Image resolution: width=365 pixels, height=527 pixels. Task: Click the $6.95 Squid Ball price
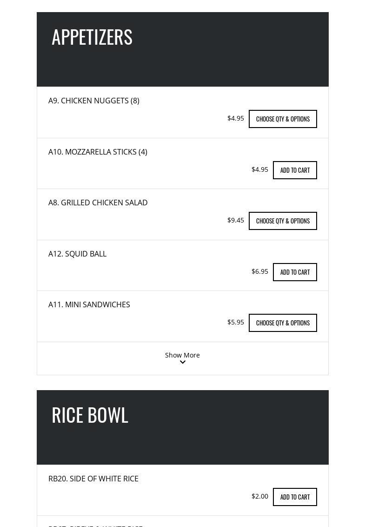pos(260,271)
